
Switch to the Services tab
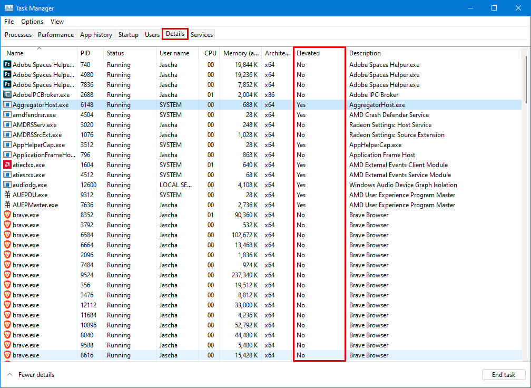point(201,35)
